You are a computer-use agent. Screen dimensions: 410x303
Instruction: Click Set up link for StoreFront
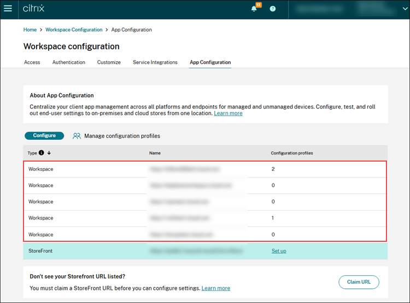[x=279, y=251]
